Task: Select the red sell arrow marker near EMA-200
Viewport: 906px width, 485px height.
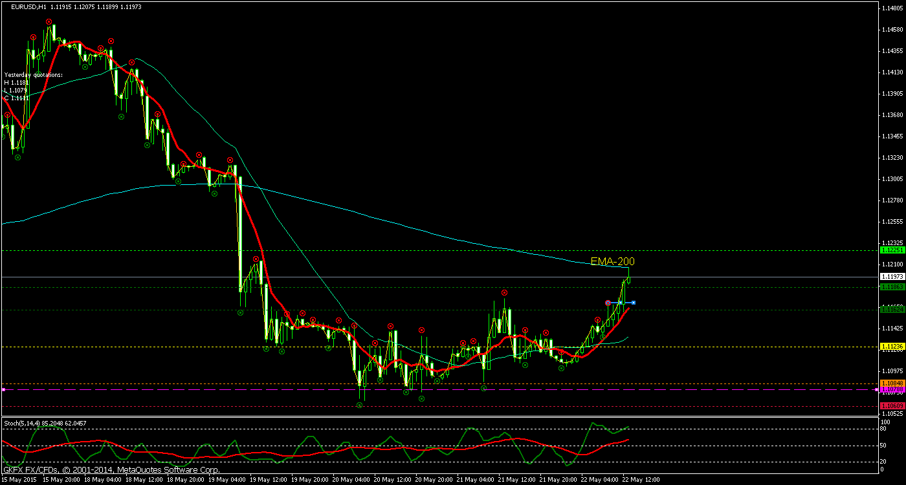Action: [x=608, y=303]
